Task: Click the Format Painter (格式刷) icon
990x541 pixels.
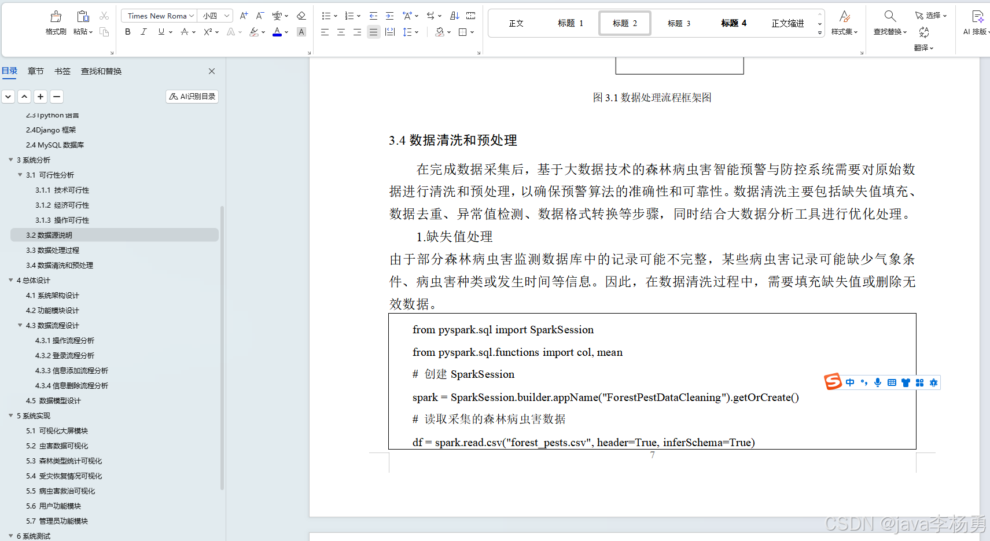Action: point(56,16)
